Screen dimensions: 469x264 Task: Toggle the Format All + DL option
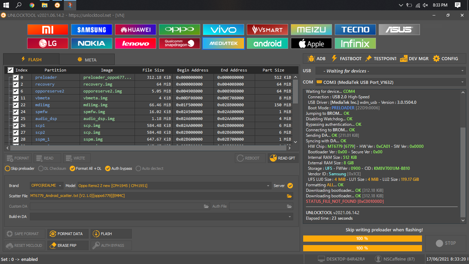pos(85,168)
